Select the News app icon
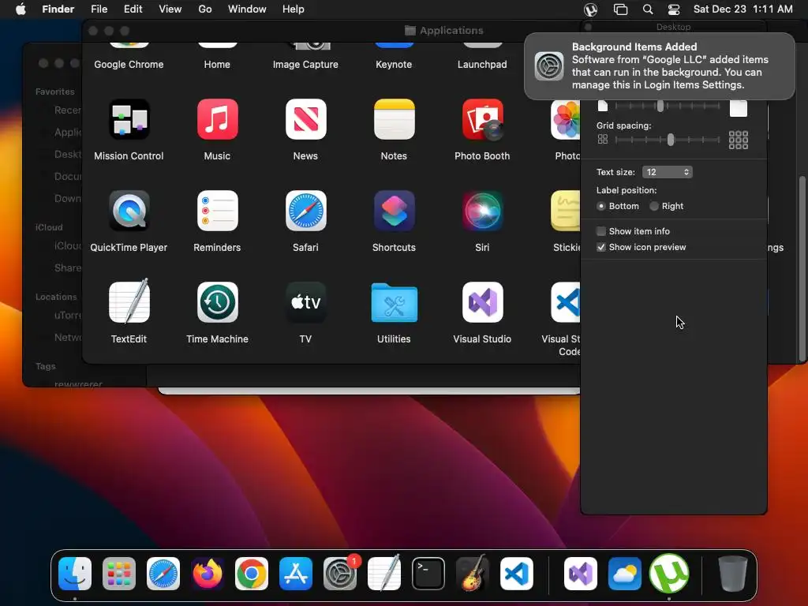Viewport: 808px width, 606px height. [305, 119]
